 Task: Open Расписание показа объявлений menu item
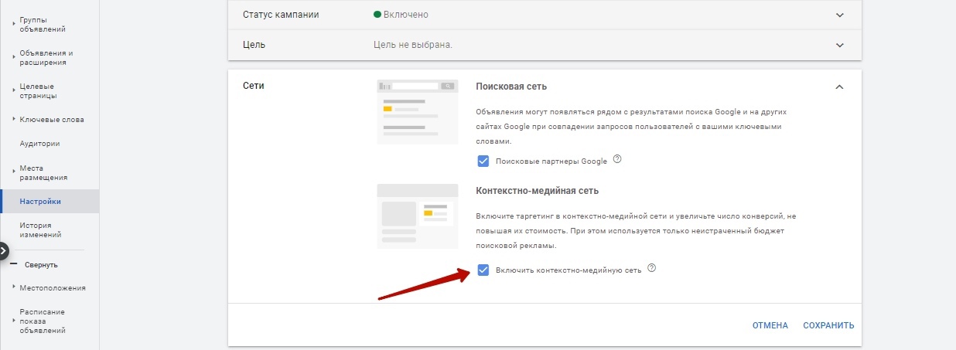(x=43, y=321)
